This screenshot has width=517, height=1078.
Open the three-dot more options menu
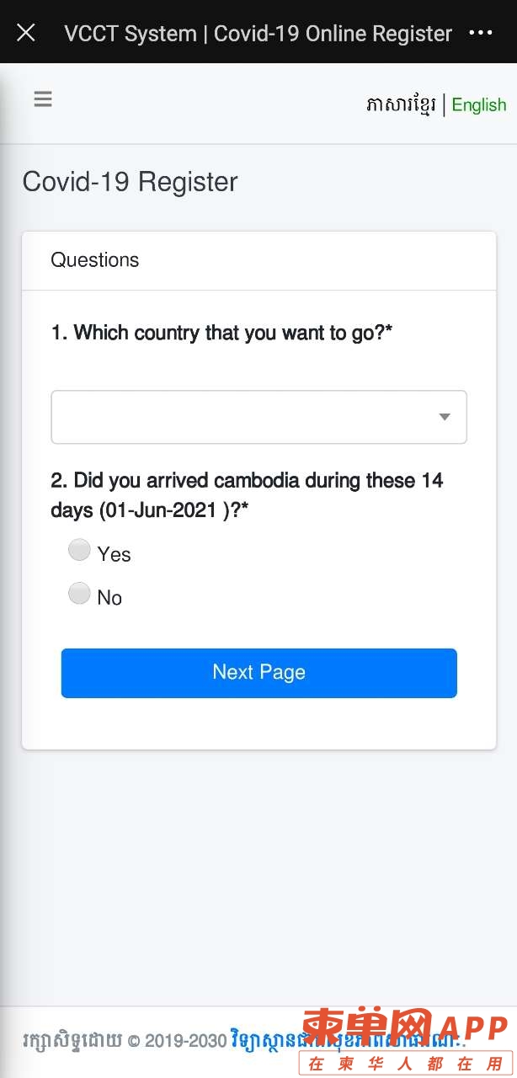pos(480,33)
